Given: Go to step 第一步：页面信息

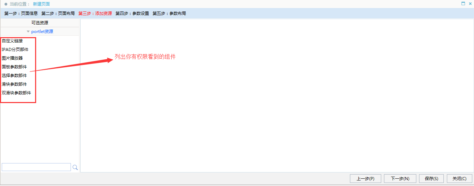Looking at the screenshot, I should click(x=21, y=14).
